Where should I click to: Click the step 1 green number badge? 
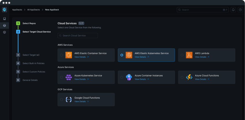click(18, 23)
